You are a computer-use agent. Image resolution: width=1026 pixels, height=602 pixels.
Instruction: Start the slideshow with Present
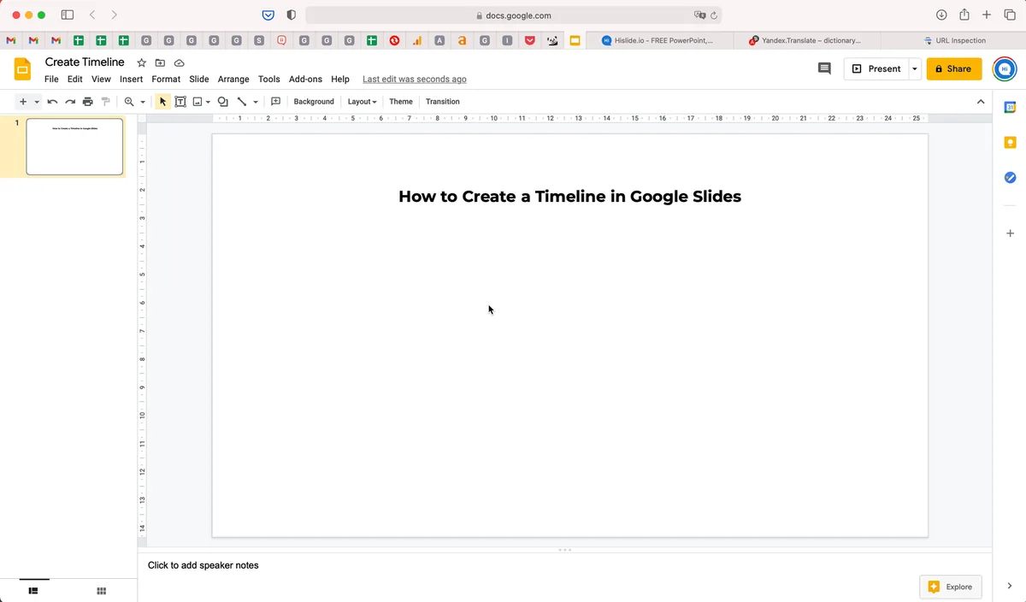coord(876,68)
